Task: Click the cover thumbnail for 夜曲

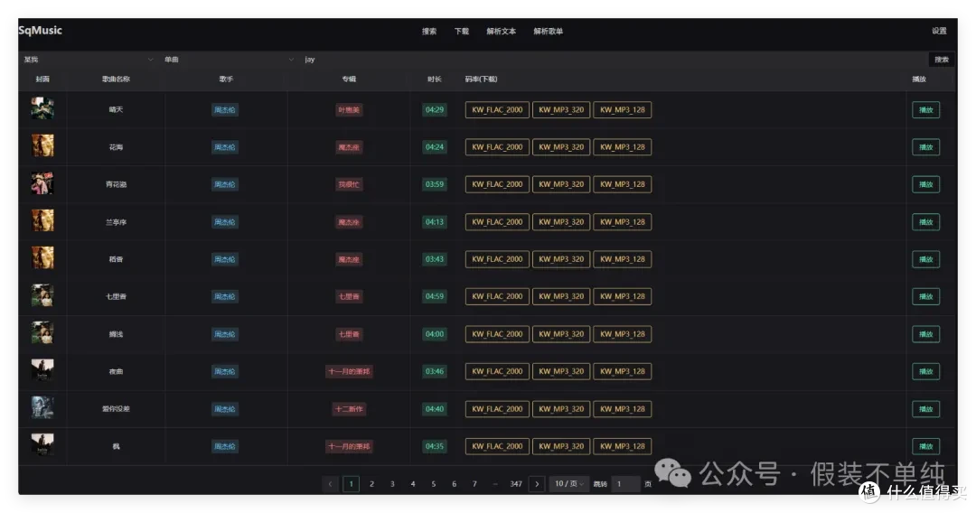Action: [42, 370]
